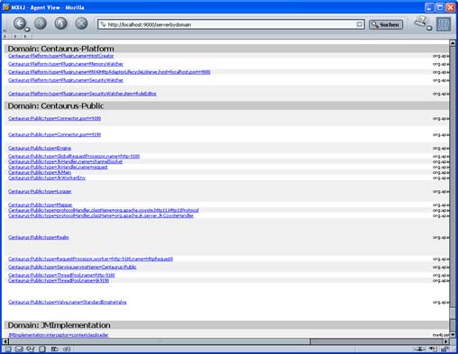
Task: Click the Domain: JMImplementation heading
Action: 59,325
